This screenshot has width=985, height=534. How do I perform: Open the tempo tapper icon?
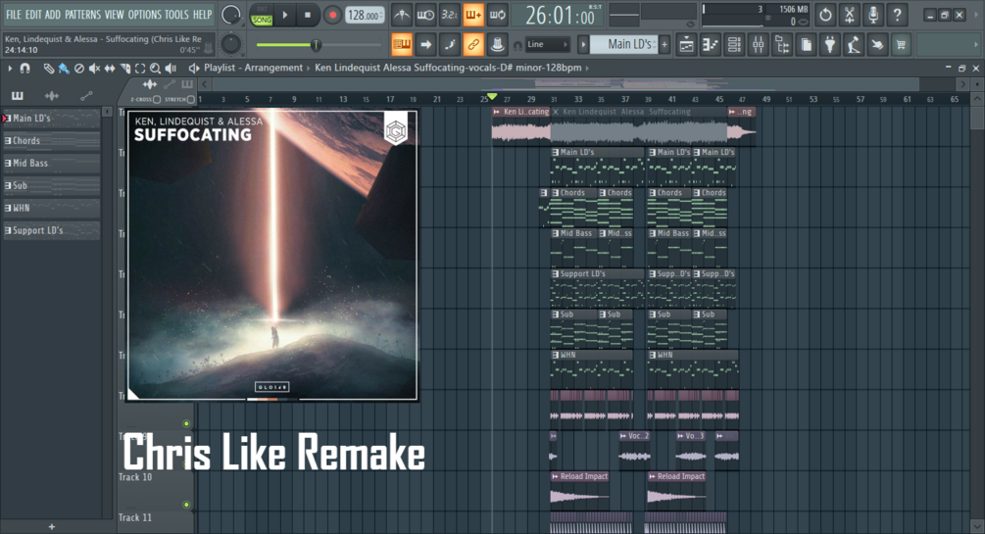click(x=854, y=45)
